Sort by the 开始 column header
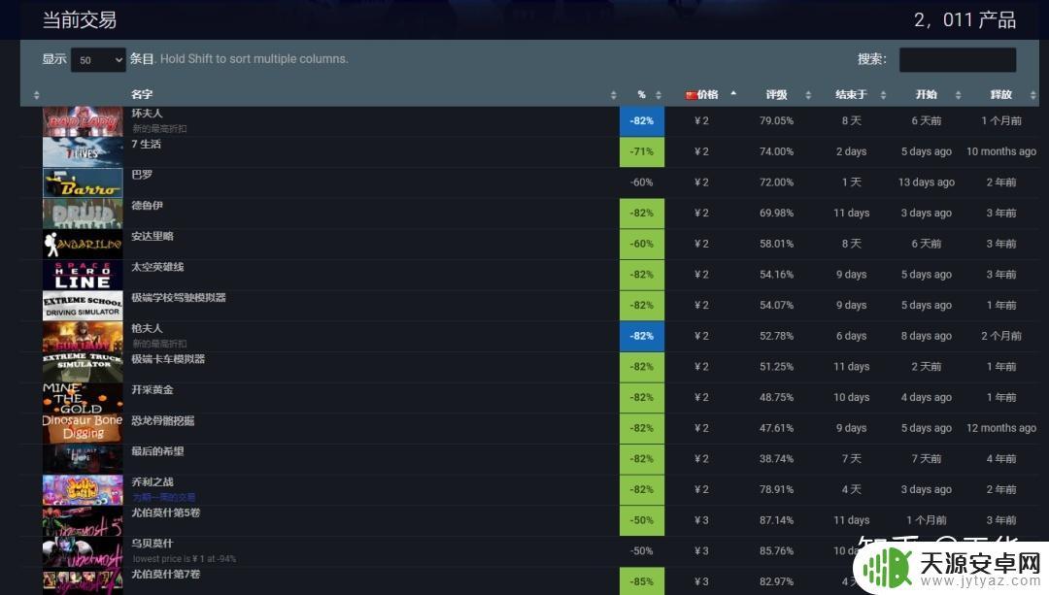This screenshot has width=1049, height=595. tap(926, 95)
